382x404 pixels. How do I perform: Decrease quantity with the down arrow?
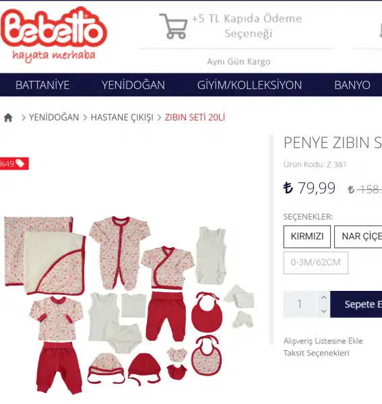[324, 311]
